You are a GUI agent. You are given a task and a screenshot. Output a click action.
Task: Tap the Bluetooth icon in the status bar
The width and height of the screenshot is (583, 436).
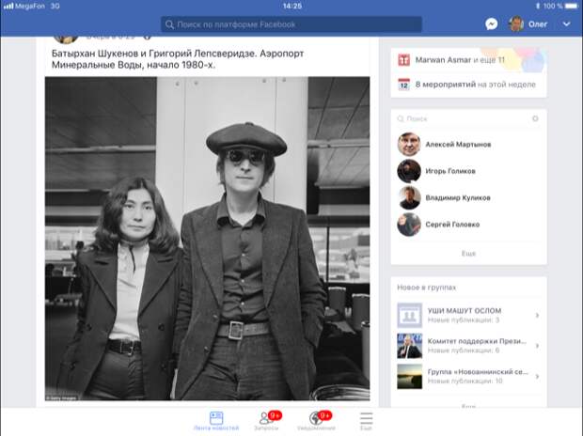pos(538,6)
